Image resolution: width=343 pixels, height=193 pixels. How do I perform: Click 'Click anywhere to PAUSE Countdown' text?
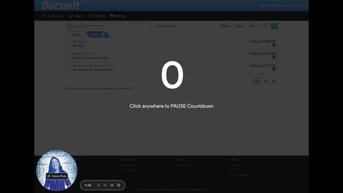click(x=171, y=106)
